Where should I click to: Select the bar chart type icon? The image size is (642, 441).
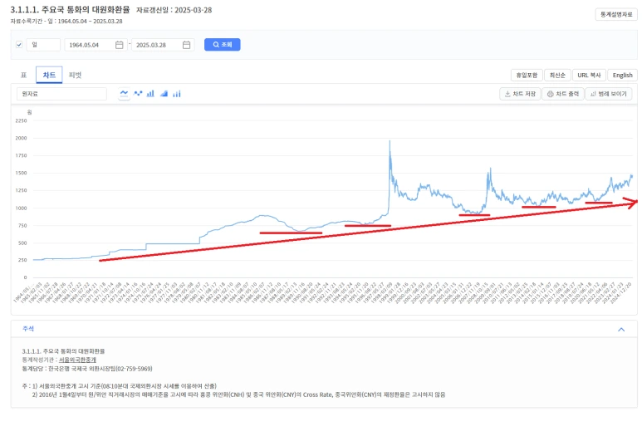pyautogui.click(x=150, y=94)
